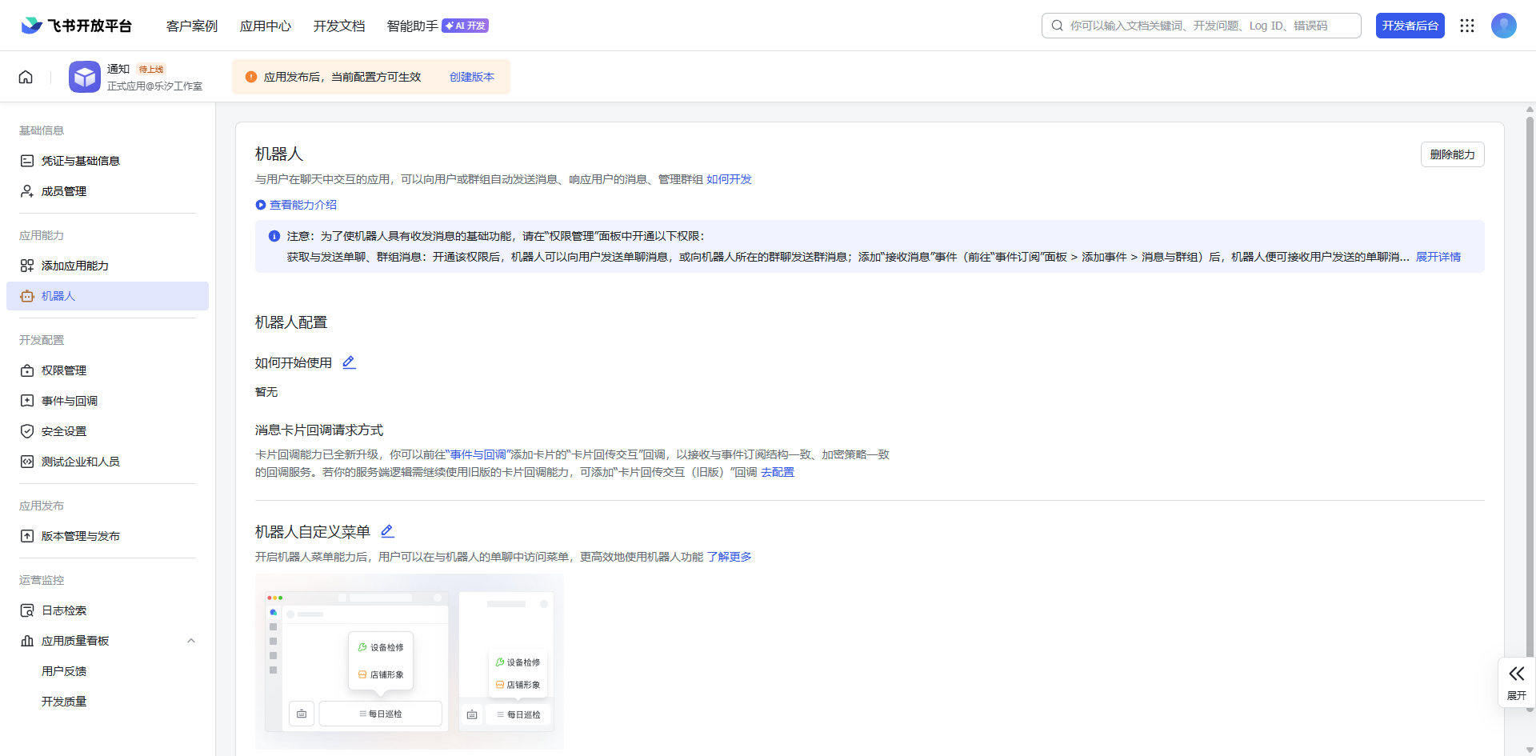Click the 删除能力 button
This screenshot has width=1536, height=756.
coord(1451,154)
